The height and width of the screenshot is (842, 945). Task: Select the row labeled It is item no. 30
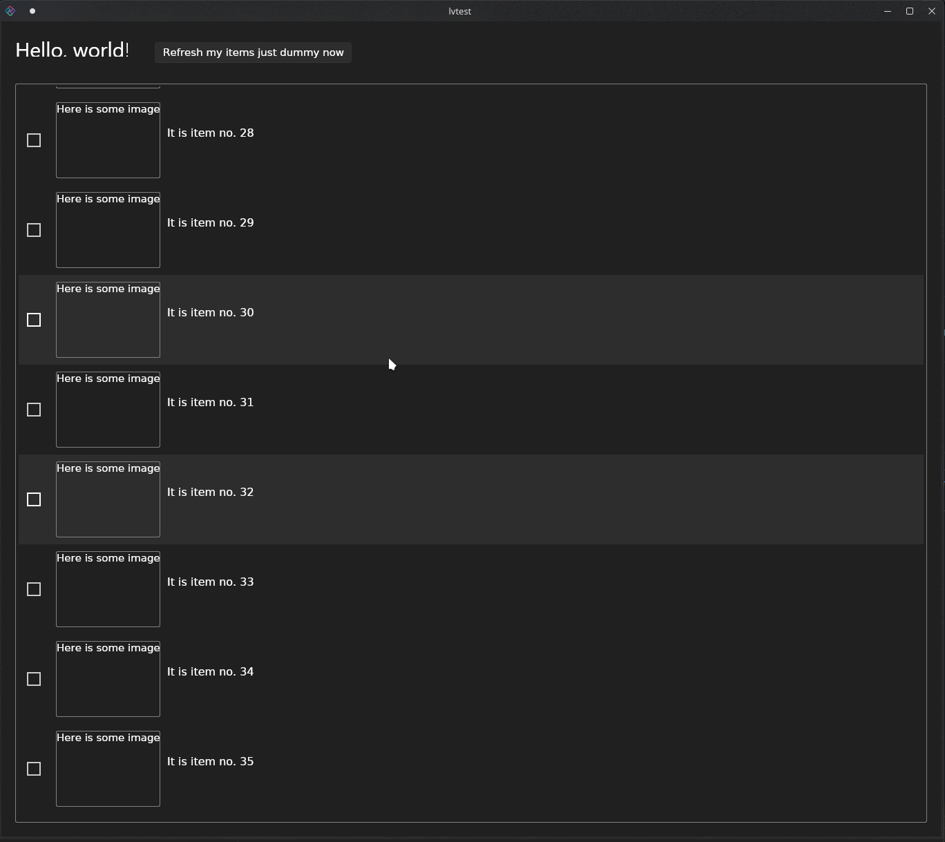pyautogui.click(x=210, y=312)
